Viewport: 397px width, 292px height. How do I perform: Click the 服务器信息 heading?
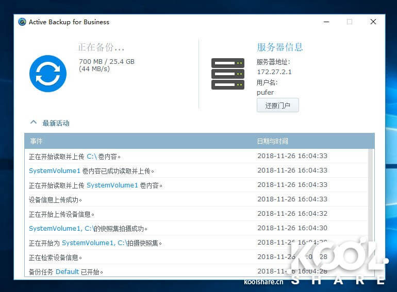[279, 47]
